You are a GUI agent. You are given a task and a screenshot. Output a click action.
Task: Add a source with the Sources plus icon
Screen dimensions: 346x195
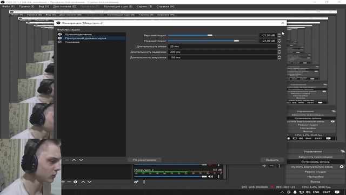63,182
